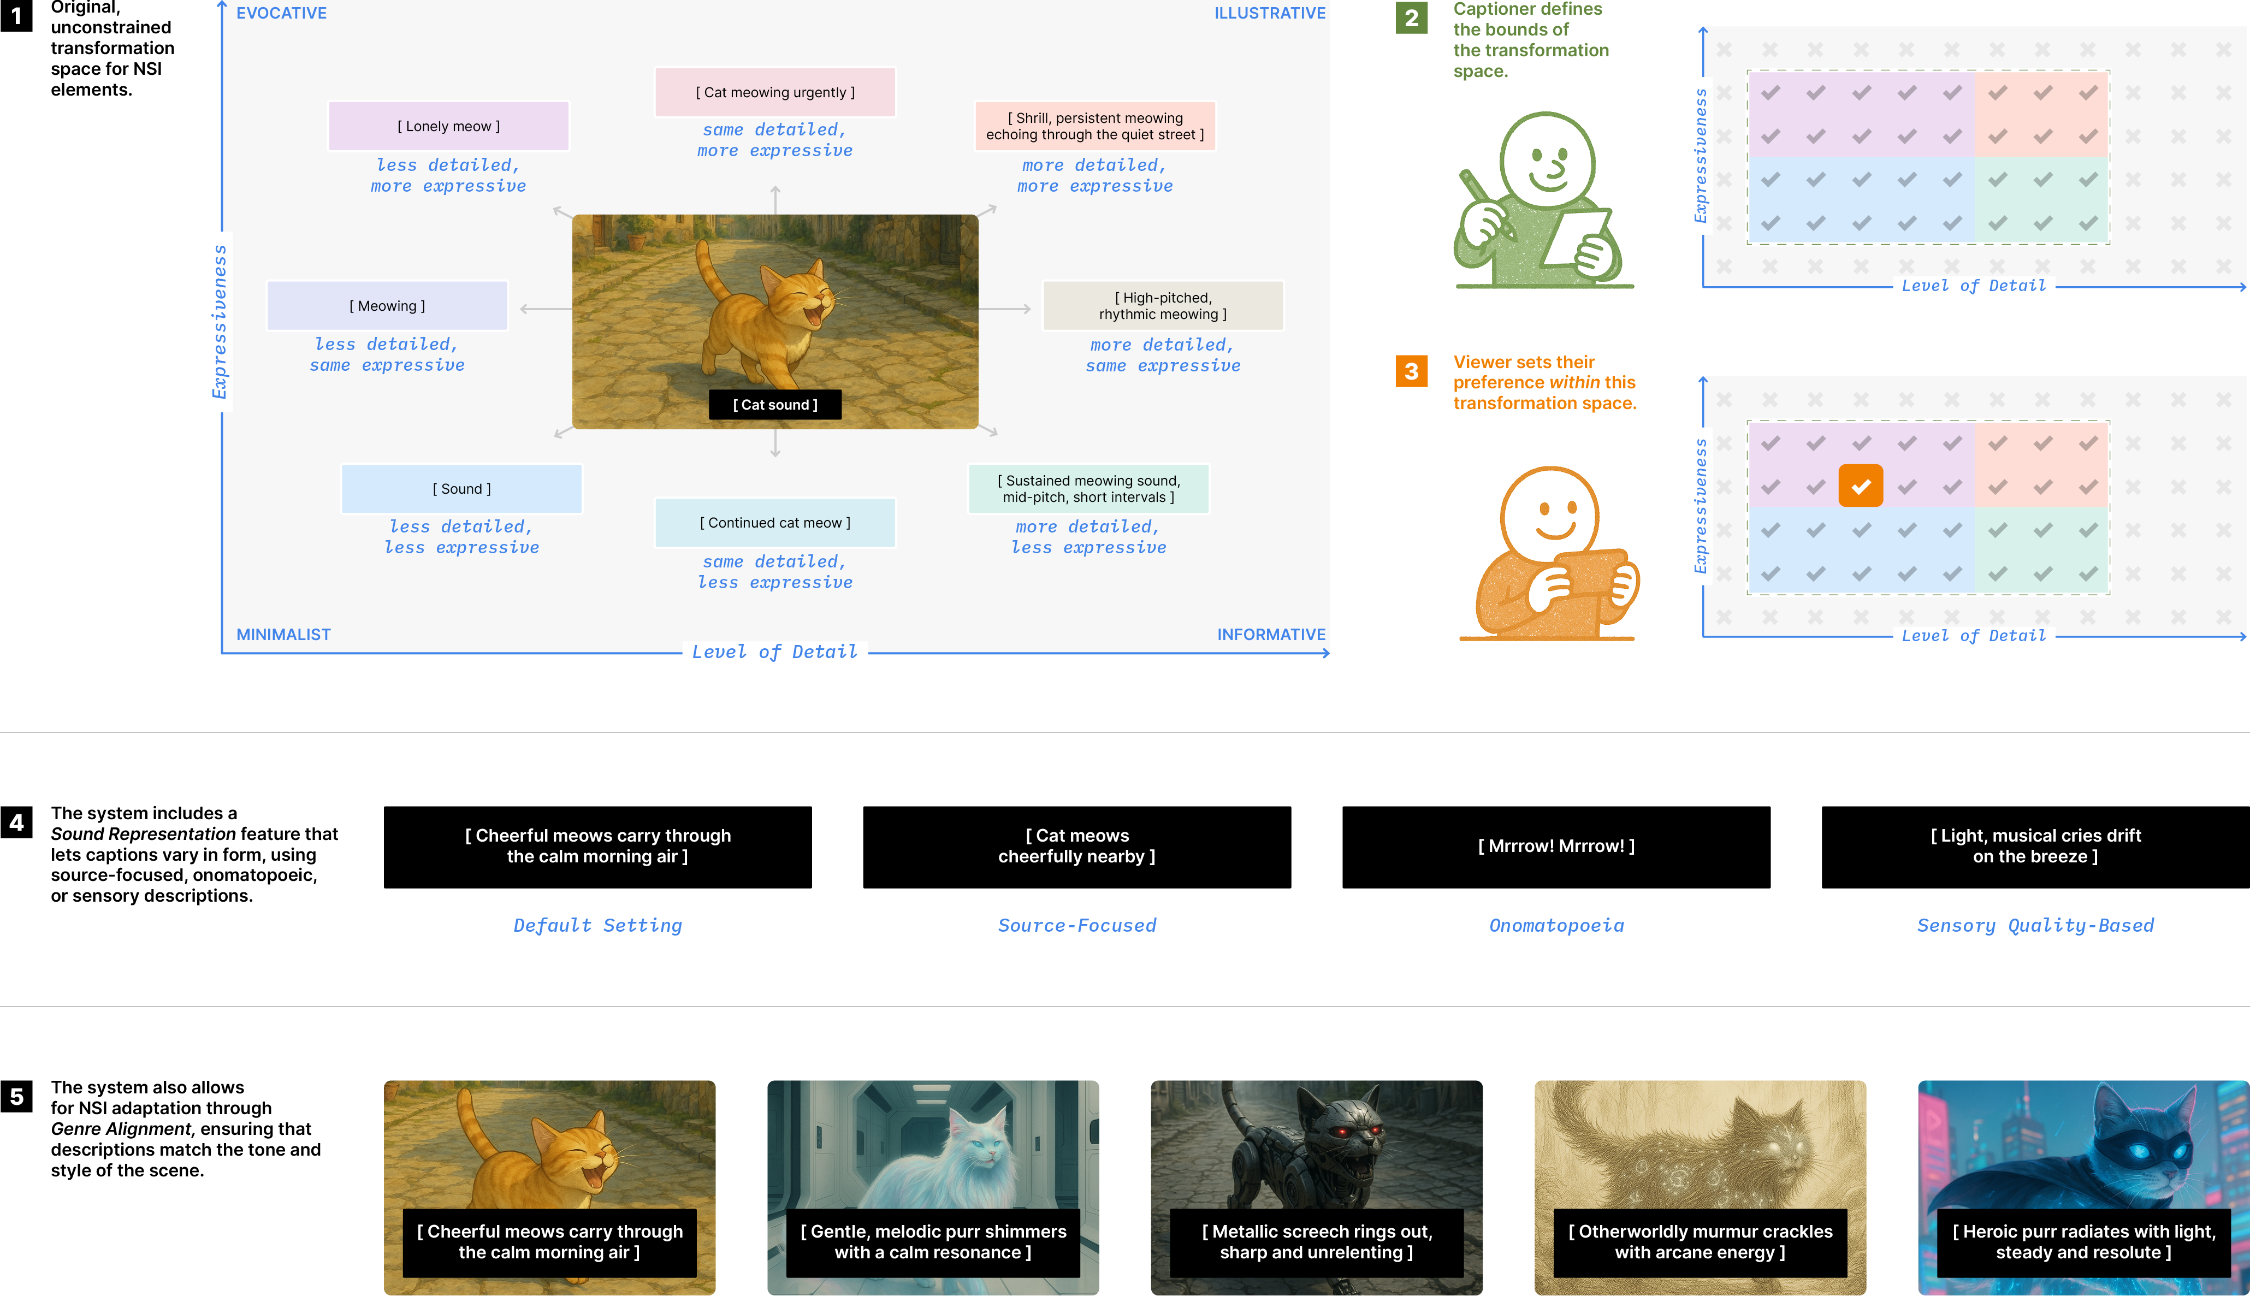Click the Sensory Quality-Based label
The height and width of the screenshot is (1296, 2250).
coord(2035,926)
